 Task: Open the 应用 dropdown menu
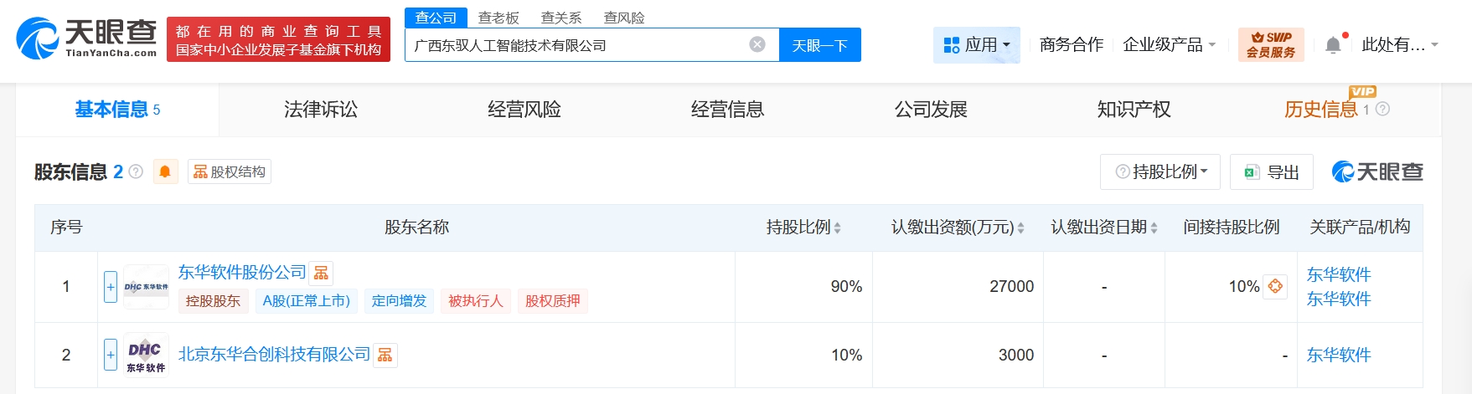click(x=977, y=45)
